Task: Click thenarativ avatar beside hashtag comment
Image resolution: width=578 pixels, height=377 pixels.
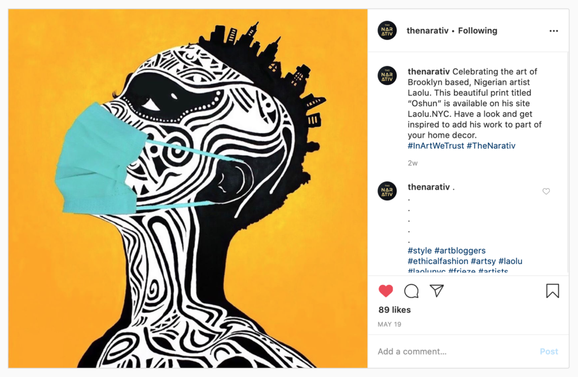Action: coord(387,191)
